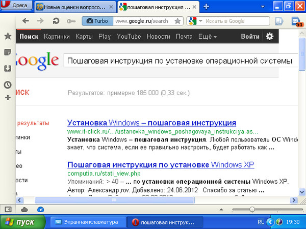Click the Результатов: примерно 185 000 text
This screenshot has height=229, width=306.
point(129,93)
